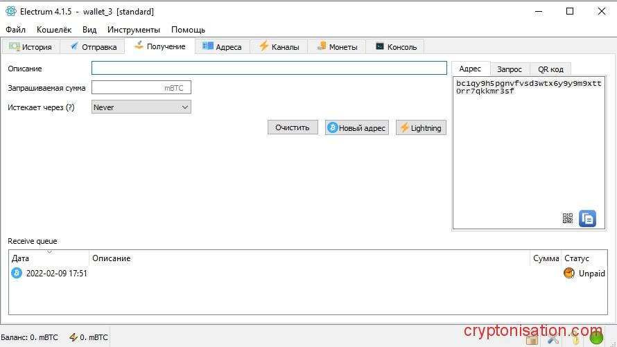Select the Запрос tab

510,69
